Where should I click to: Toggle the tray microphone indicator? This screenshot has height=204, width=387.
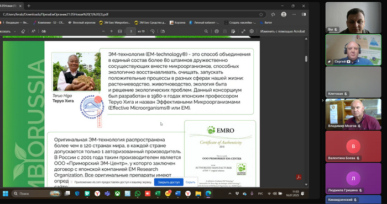pos(252,194)
